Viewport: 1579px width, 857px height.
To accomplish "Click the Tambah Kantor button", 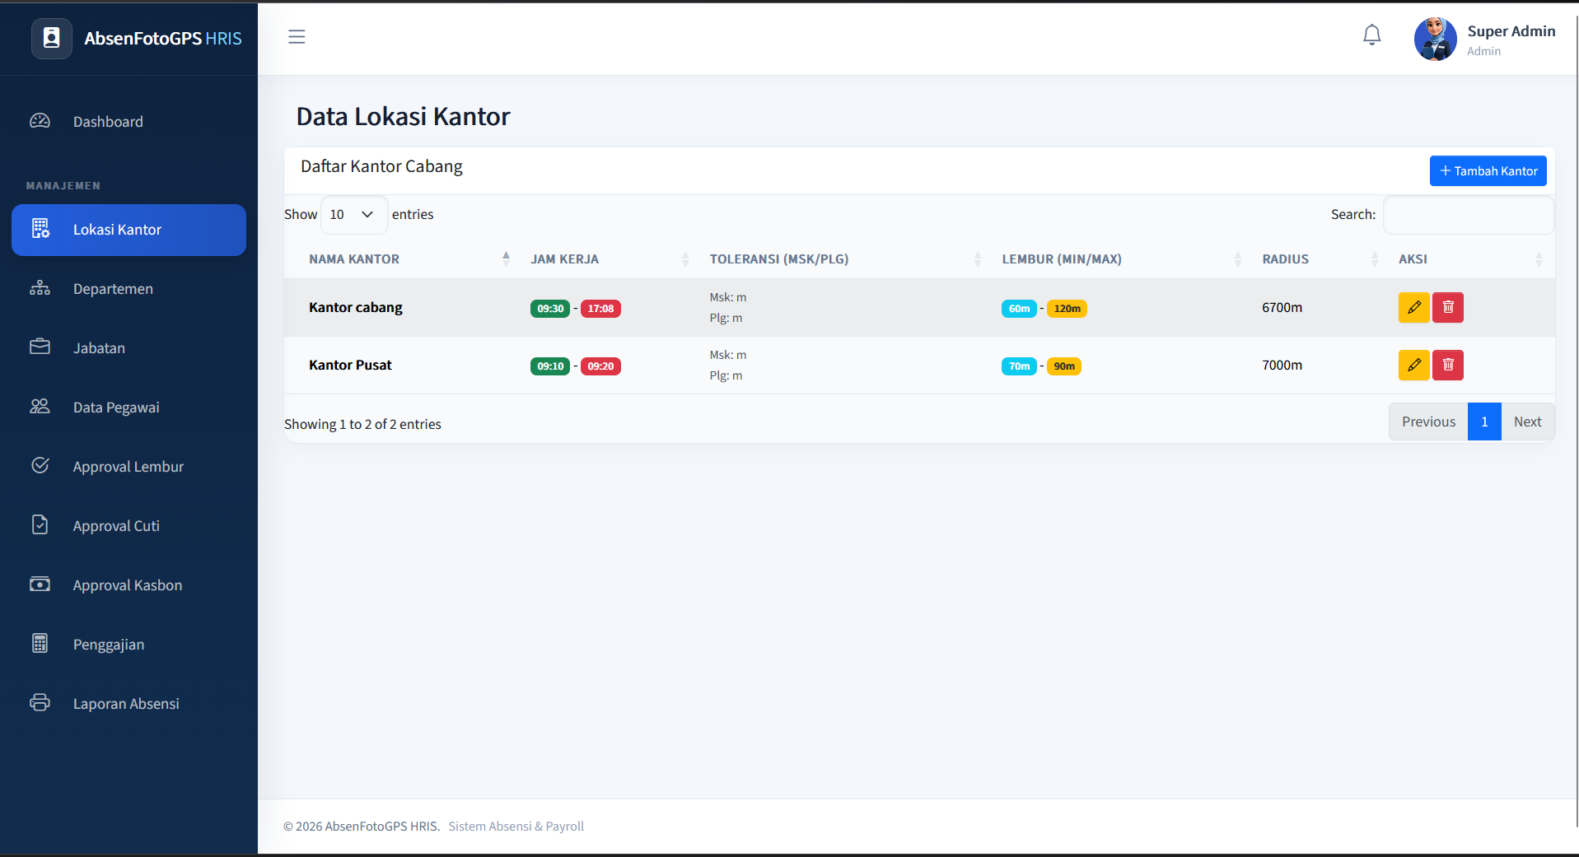I will pos(1488,170).
